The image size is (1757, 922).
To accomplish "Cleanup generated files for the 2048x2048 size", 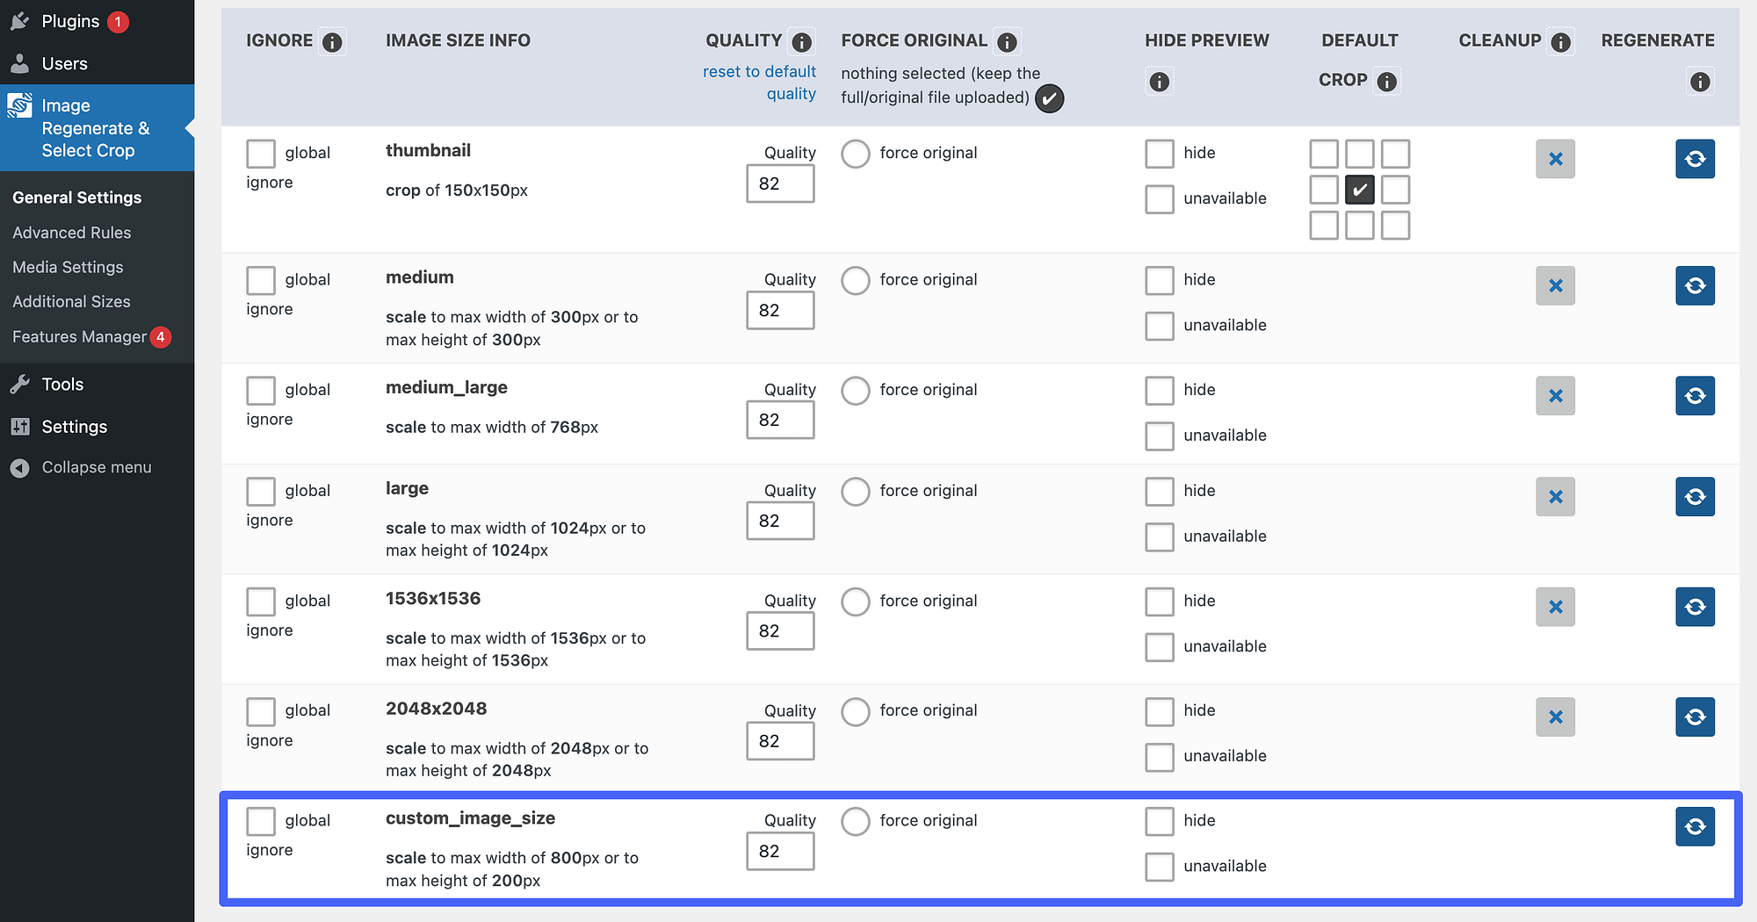I will click(x=1555, y=717).
